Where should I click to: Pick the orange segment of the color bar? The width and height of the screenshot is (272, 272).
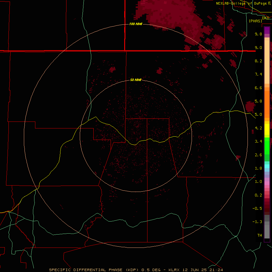(267, 105)
